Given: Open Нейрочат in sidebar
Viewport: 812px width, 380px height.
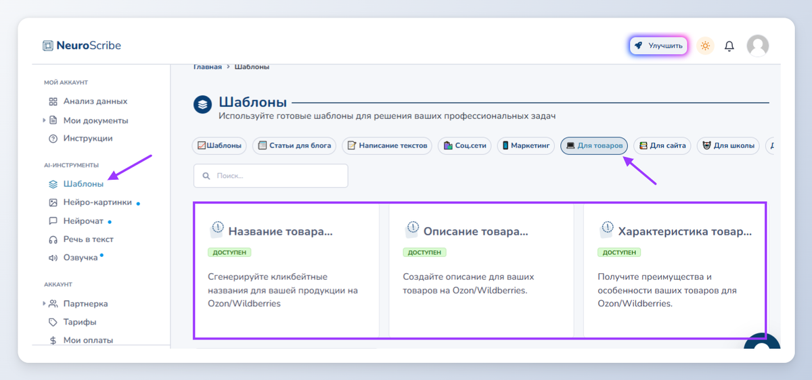Looking at the screenshot, I should click(x=83, y=221).
